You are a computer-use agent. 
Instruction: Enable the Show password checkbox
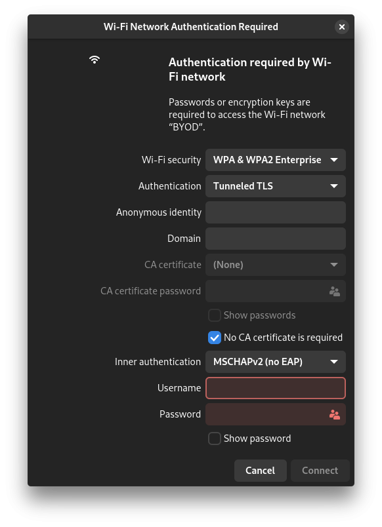[x=215, y=439]
